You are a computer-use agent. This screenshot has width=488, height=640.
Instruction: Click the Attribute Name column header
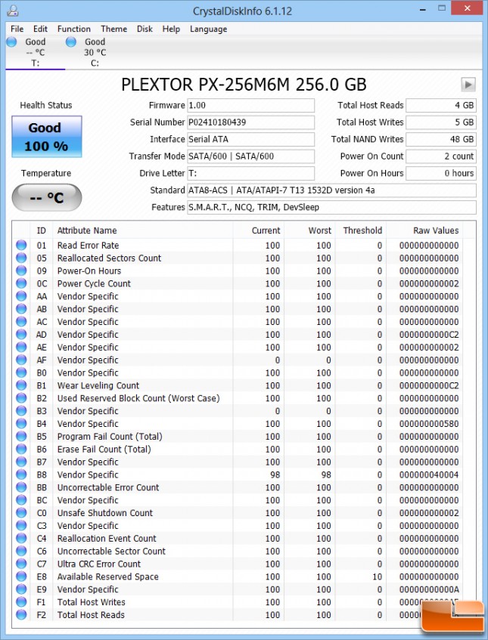click(143, 230)
